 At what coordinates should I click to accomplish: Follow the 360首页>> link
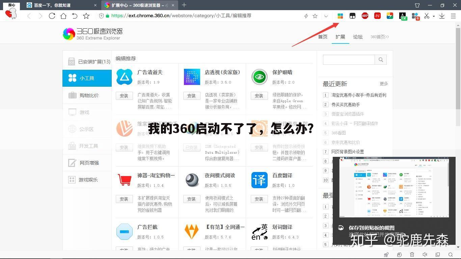(x=380, y=37)
